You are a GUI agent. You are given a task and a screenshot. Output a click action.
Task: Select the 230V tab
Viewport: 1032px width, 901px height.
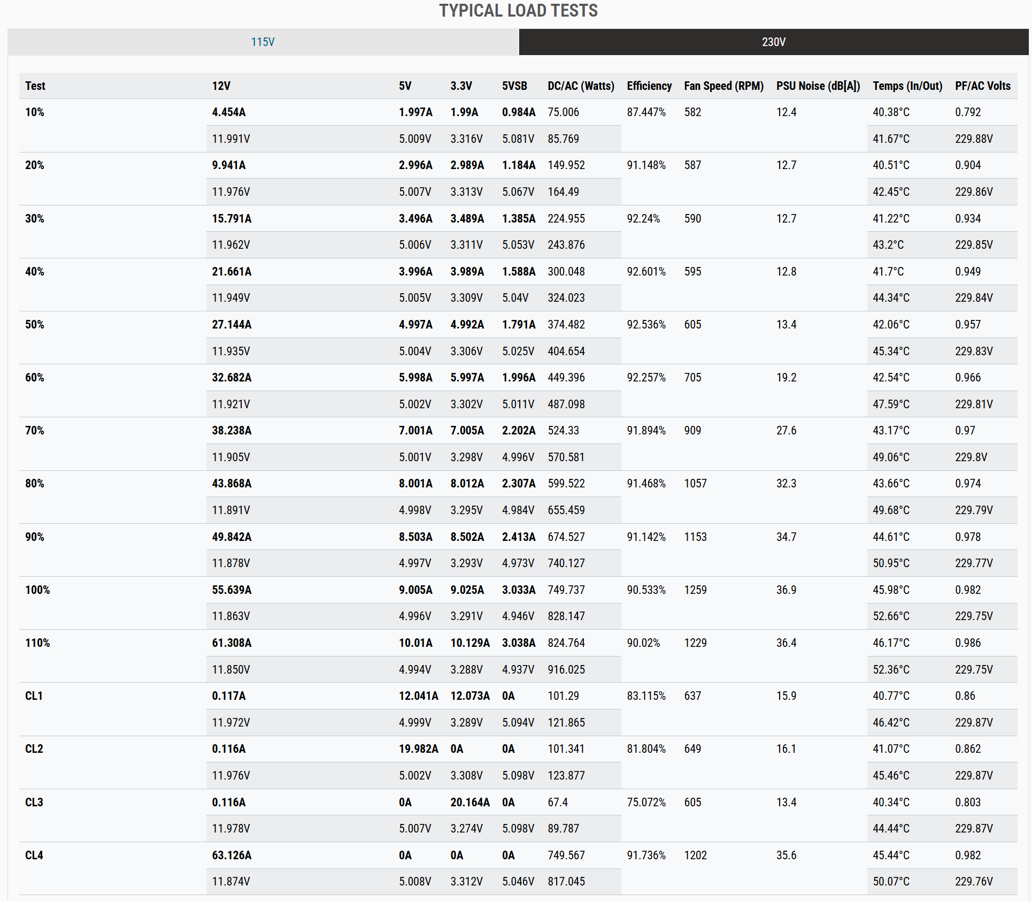(773, 42)
